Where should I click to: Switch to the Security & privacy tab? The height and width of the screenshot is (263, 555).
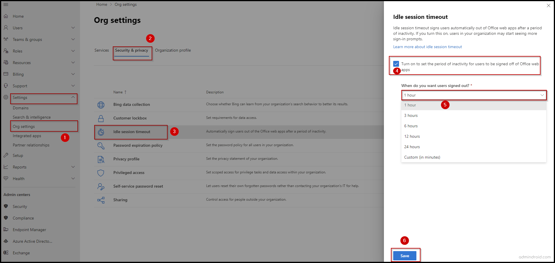pos(131,50)
